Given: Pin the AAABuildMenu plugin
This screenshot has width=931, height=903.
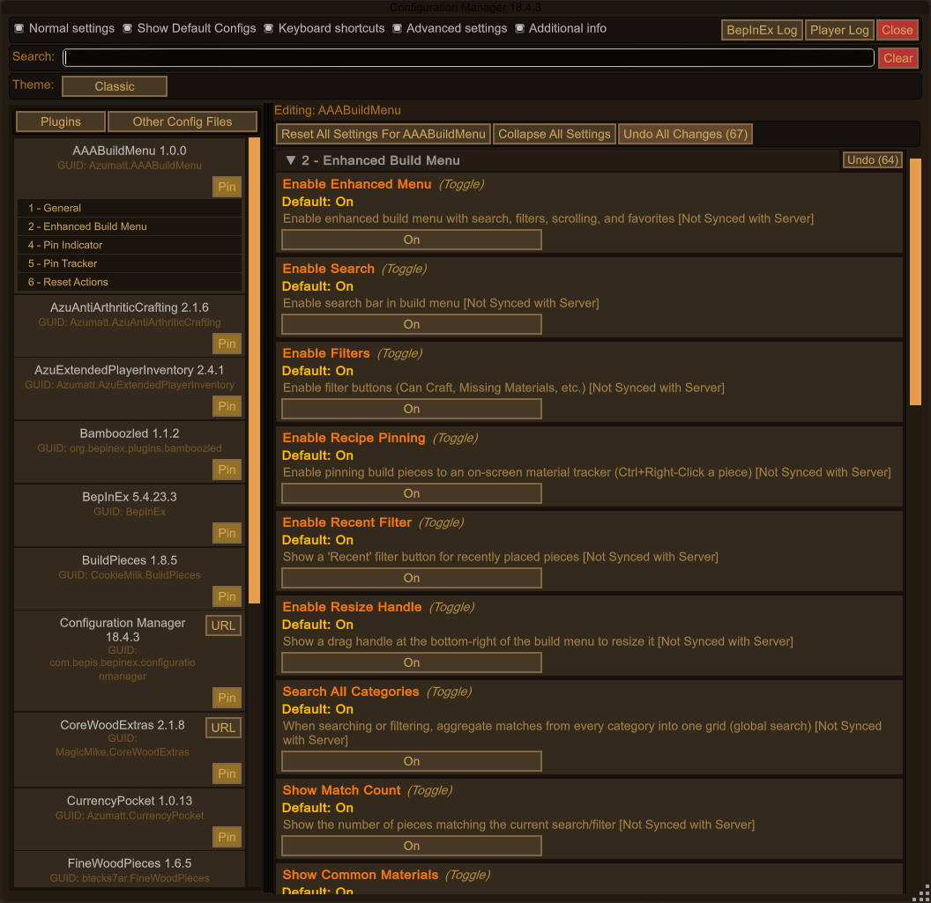Looking at the screenshot, I should pyautogui.click(x=227, y=186).
